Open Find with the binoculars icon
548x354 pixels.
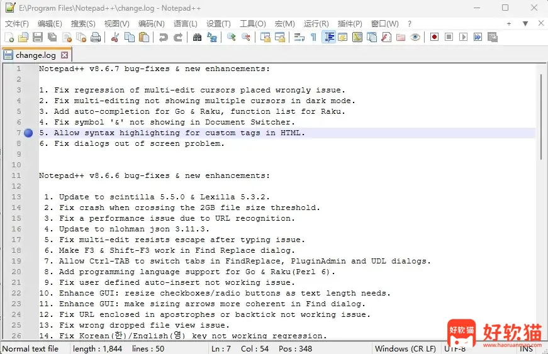(197, 37)
